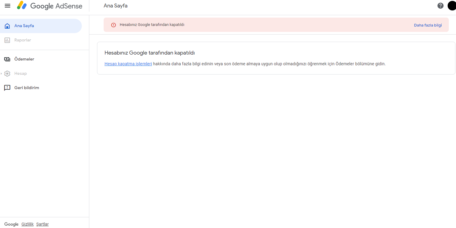The width and height of the screenshot is (456, 228).
Task: Click the Google footer logo
Action: (11, 224)
